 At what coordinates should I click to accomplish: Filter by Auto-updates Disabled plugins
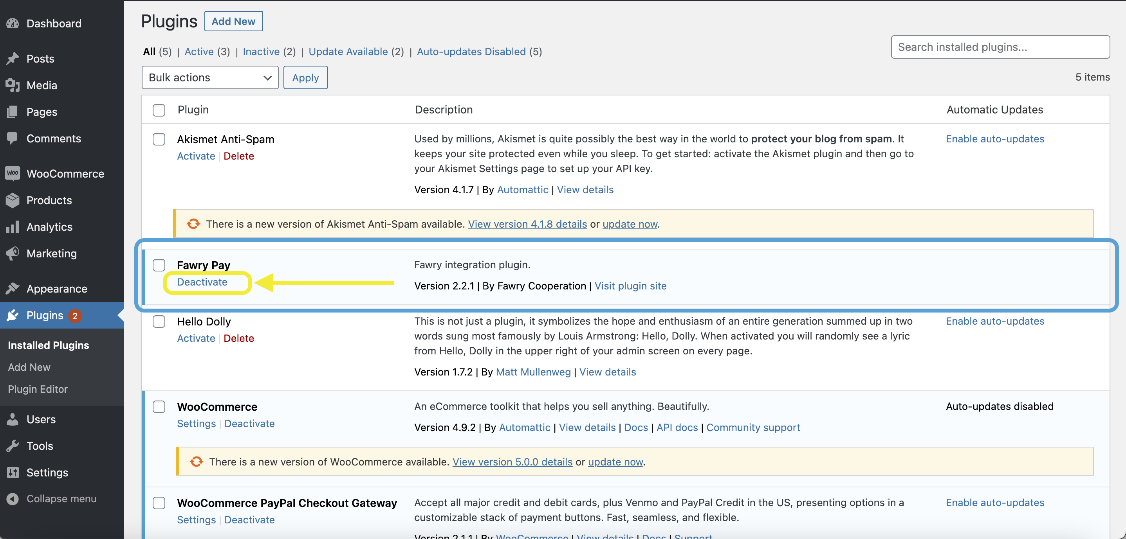471,52
